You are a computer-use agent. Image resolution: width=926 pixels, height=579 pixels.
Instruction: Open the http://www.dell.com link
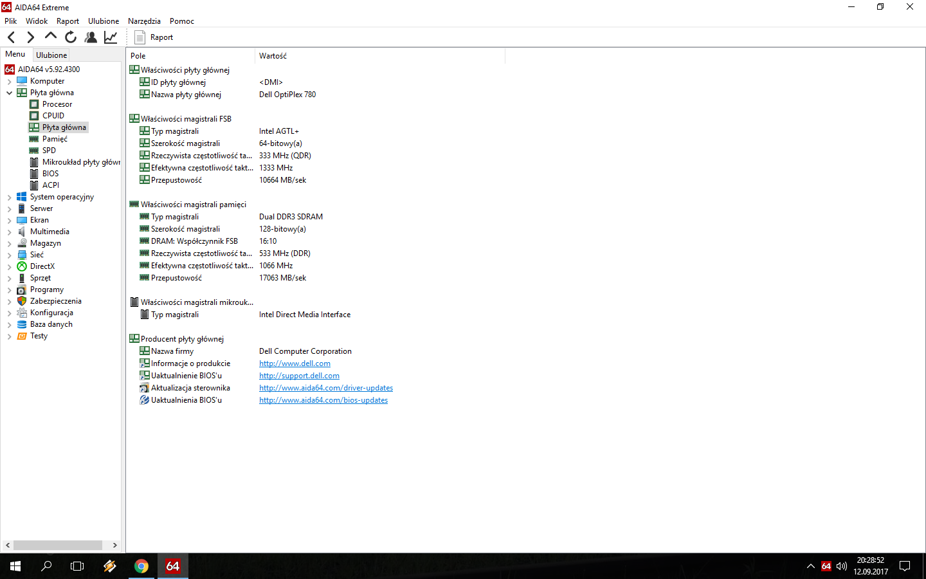coord(295,363)
